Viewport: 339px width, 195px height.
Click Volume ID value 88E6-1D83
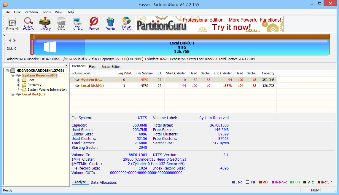[x=138, y=155]
